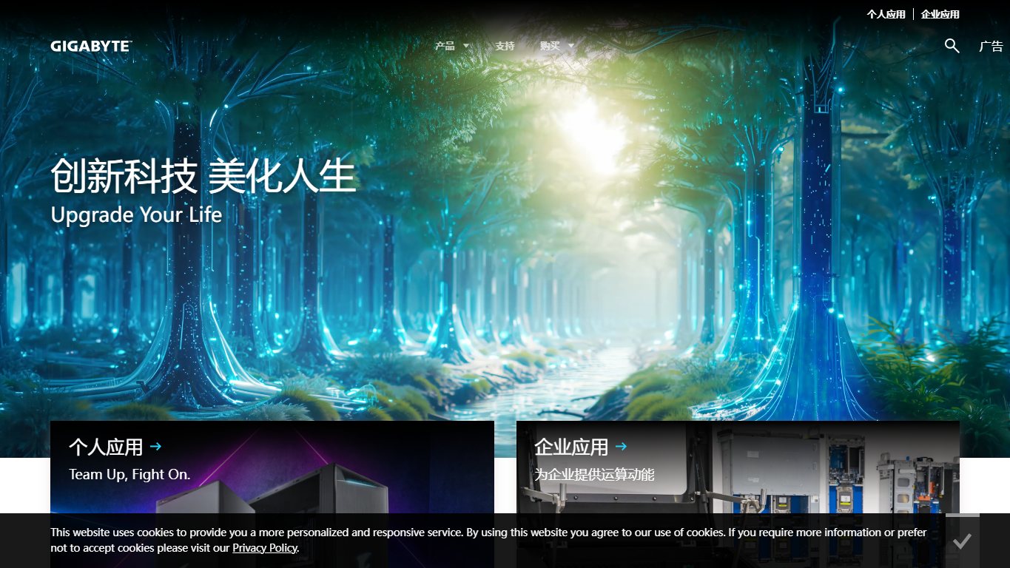Open the search magnifier icon
The image size is (1010, 568).
(952, 46)
